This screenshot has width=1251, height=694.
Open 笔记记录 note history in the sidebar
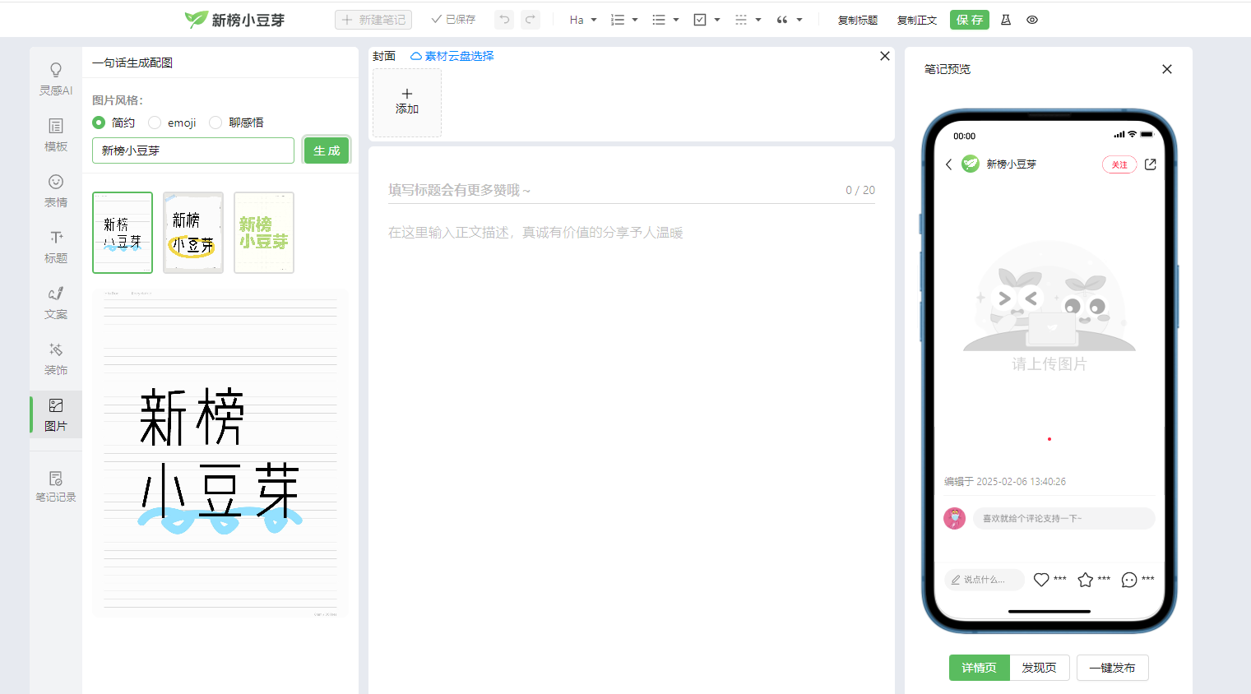pos(56,486)
